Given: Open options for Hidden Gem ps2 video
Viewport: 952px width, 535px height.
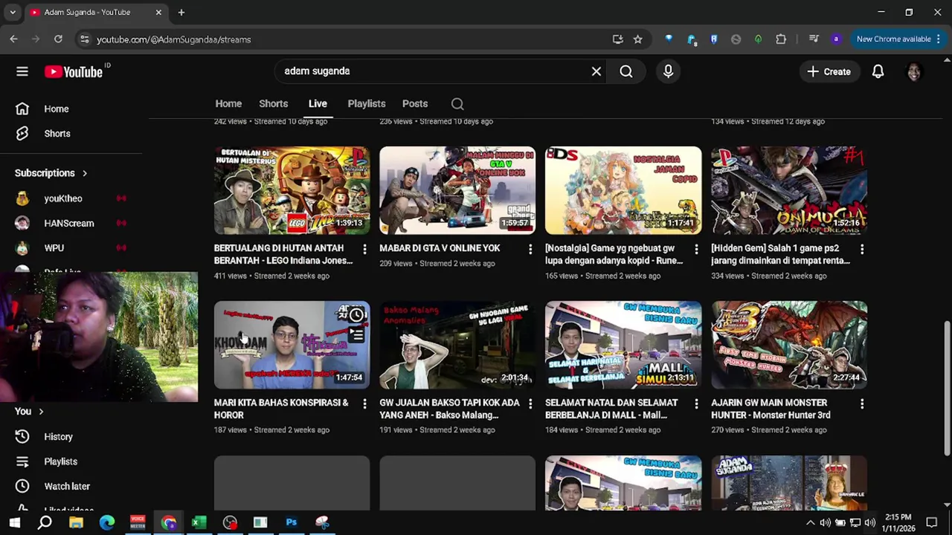Looking at the screenshot, I should click(862, 249).
